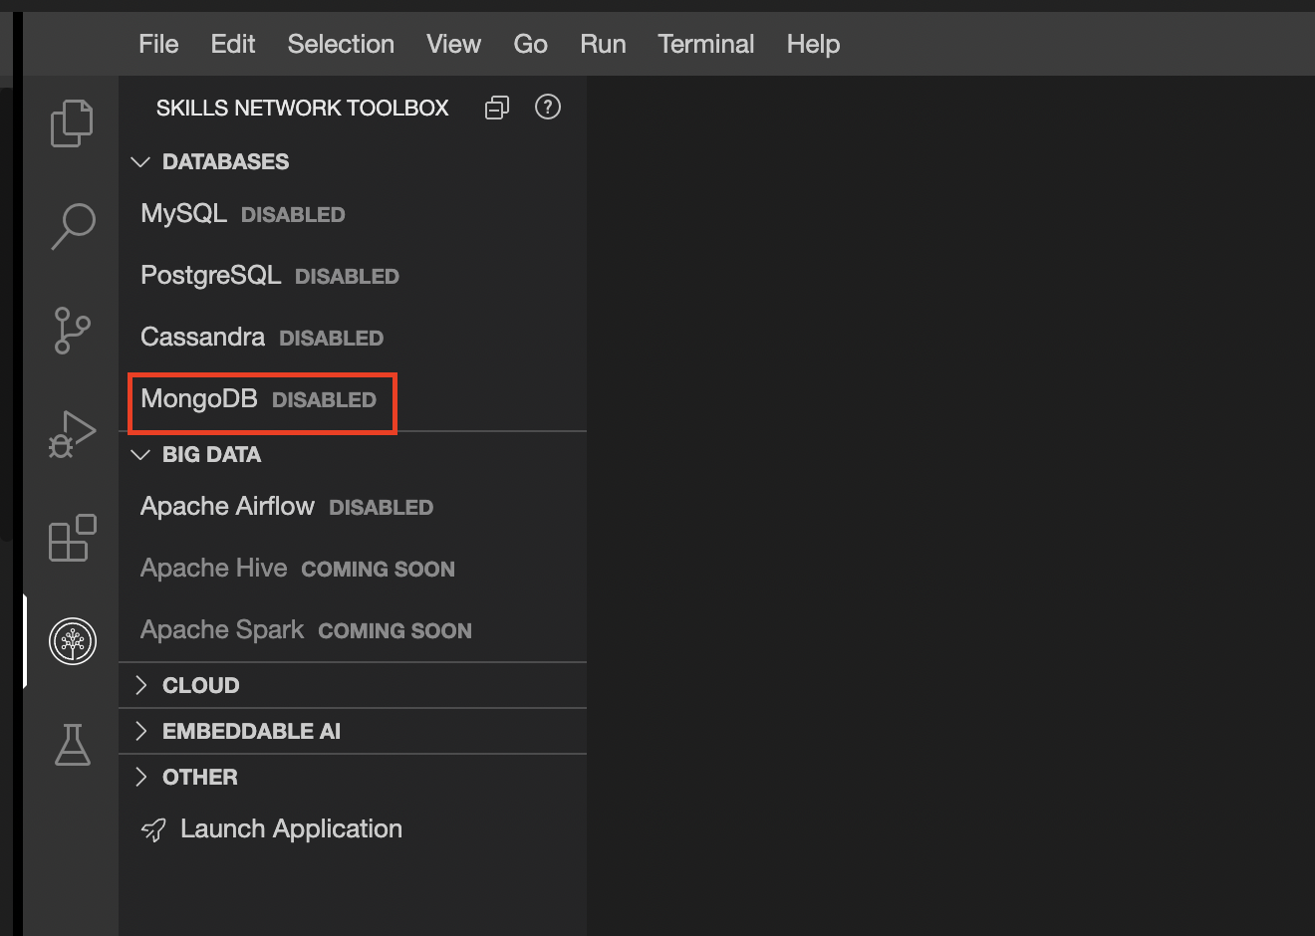This screenshot has width=1315, height=936.
Task: Select MongoDB in the databases list
Action: point(353,399)
